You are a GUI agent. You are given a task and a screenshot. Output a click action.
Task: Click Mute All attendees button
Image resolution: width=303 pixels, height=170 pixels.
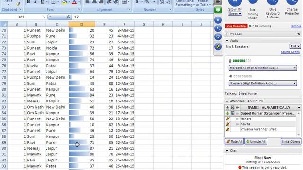click(234, 141)
